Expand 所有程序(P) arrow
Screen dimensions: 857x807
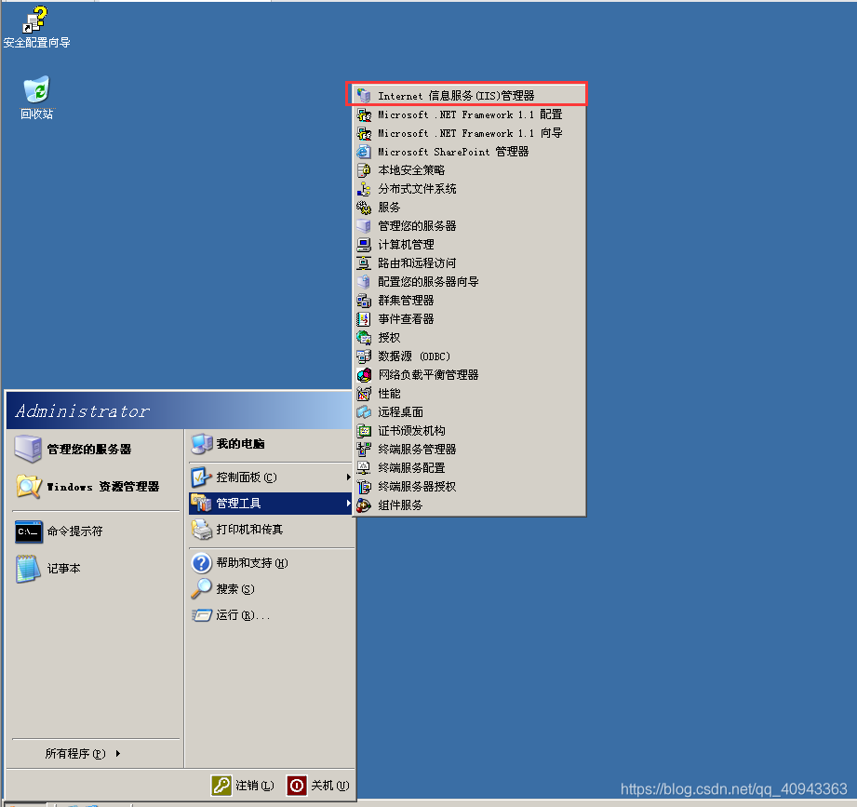pyautogui.click(x=118, y=753)
